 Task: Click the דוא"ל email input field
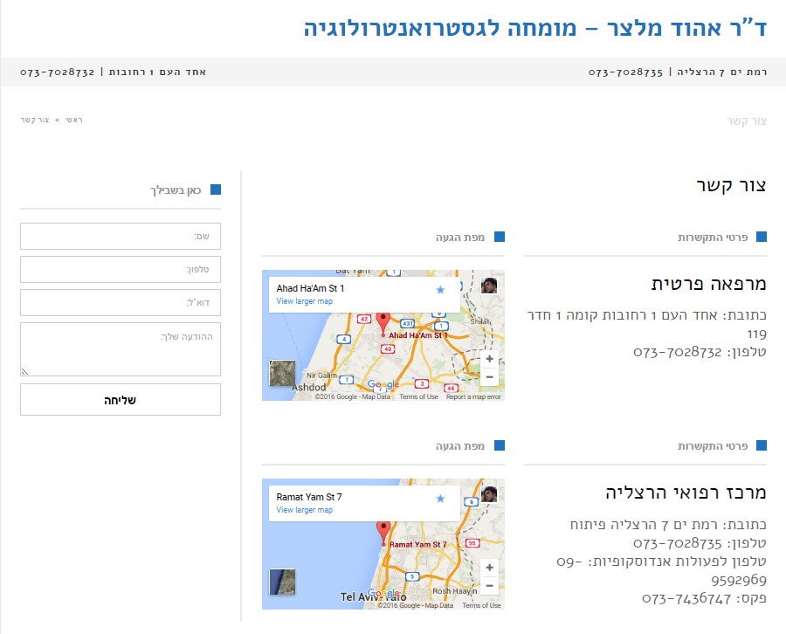pos(121,303)
